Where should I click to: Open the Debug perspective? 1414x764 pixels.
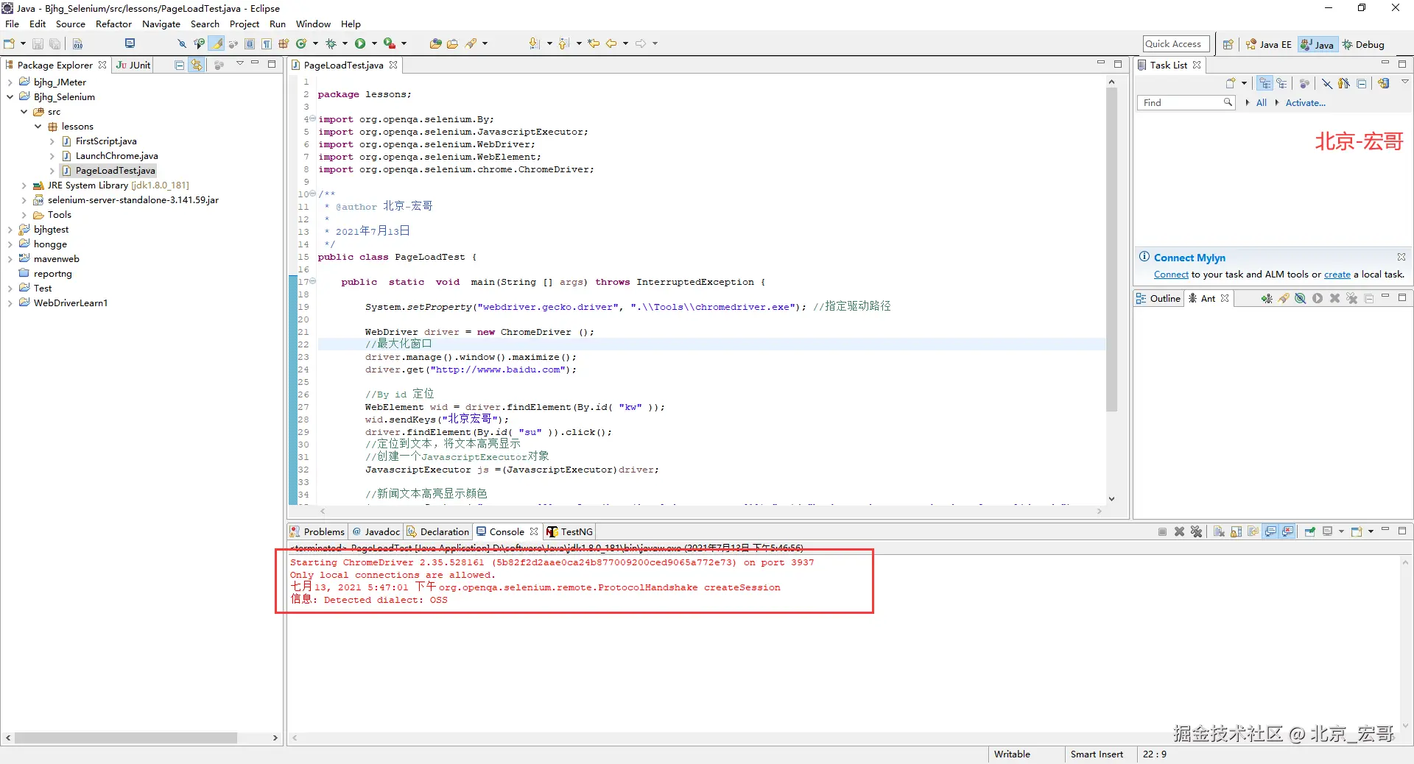click(1363, 45)
